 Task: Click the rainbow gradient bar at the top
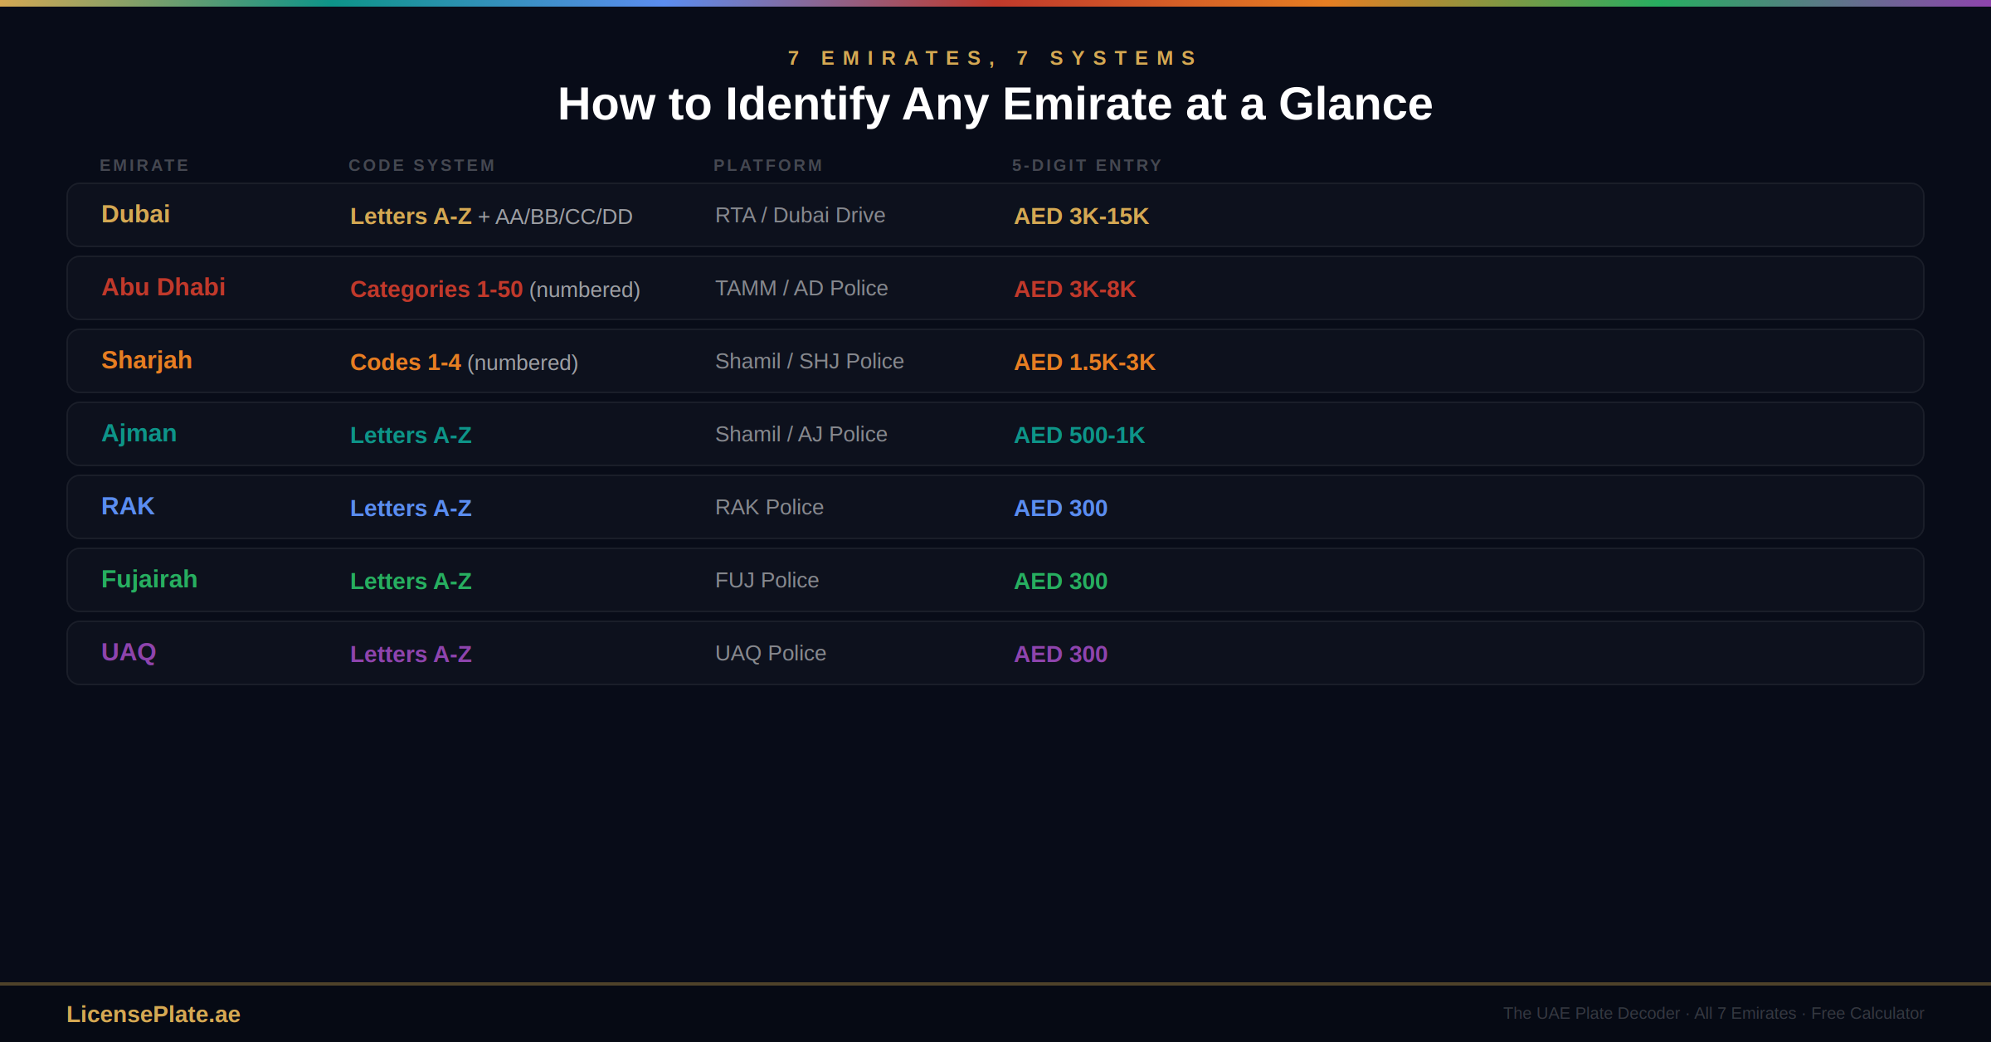(995, 3)
